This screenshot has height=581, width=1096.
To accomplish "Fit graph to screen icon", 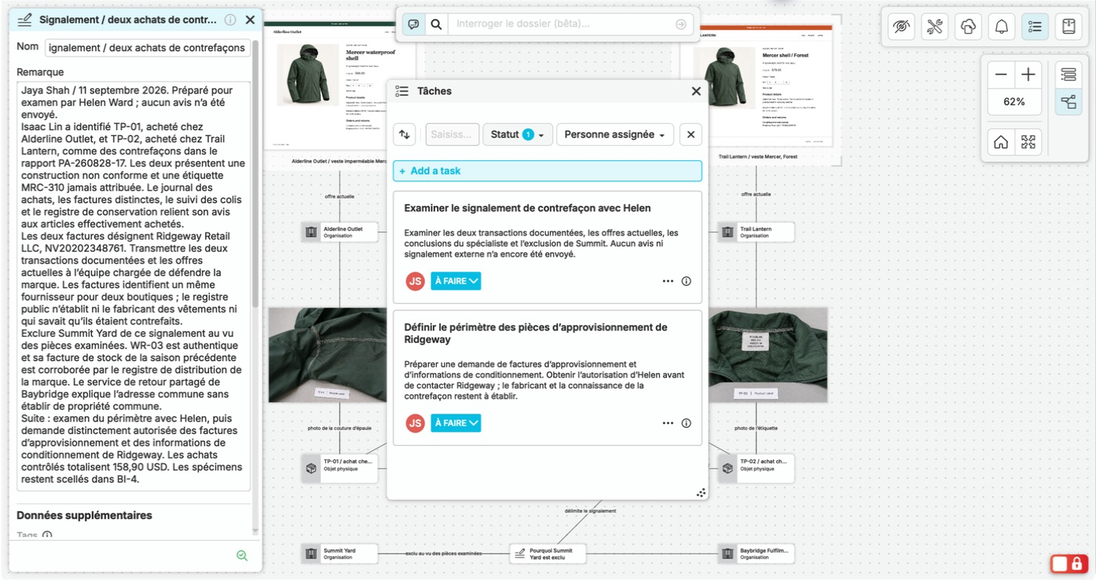I will pos(1028,142).
